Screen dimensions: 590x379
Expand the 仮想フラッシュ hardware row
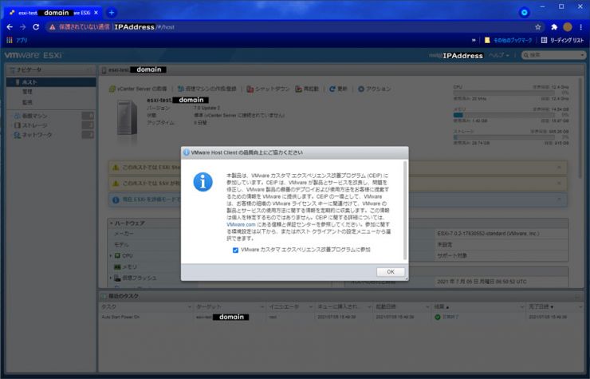click(111, 278)
